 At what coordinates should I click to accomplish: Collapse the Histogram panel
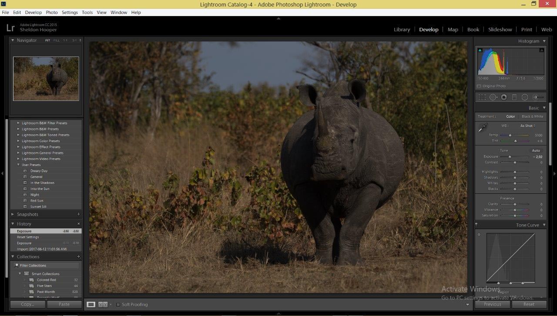[x=544, y=41]
